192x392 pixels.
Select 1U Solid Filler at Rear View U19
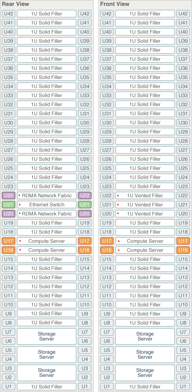(x=46, y=223)
